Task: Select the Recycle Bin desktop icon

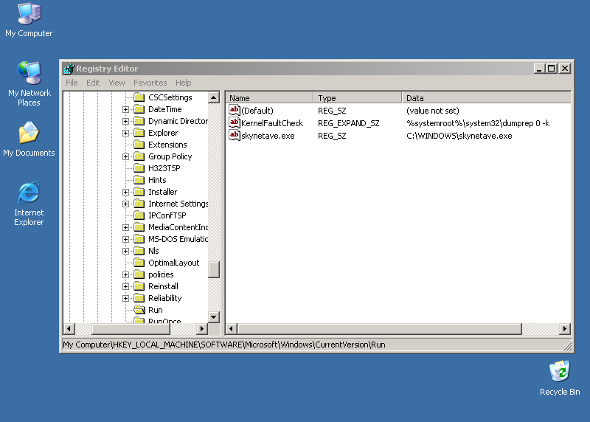Action: click(x=560, y=378)
